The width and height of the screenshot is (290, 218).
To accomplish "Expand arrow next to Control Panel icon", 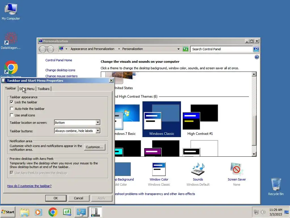I will [x=66, y=49].
